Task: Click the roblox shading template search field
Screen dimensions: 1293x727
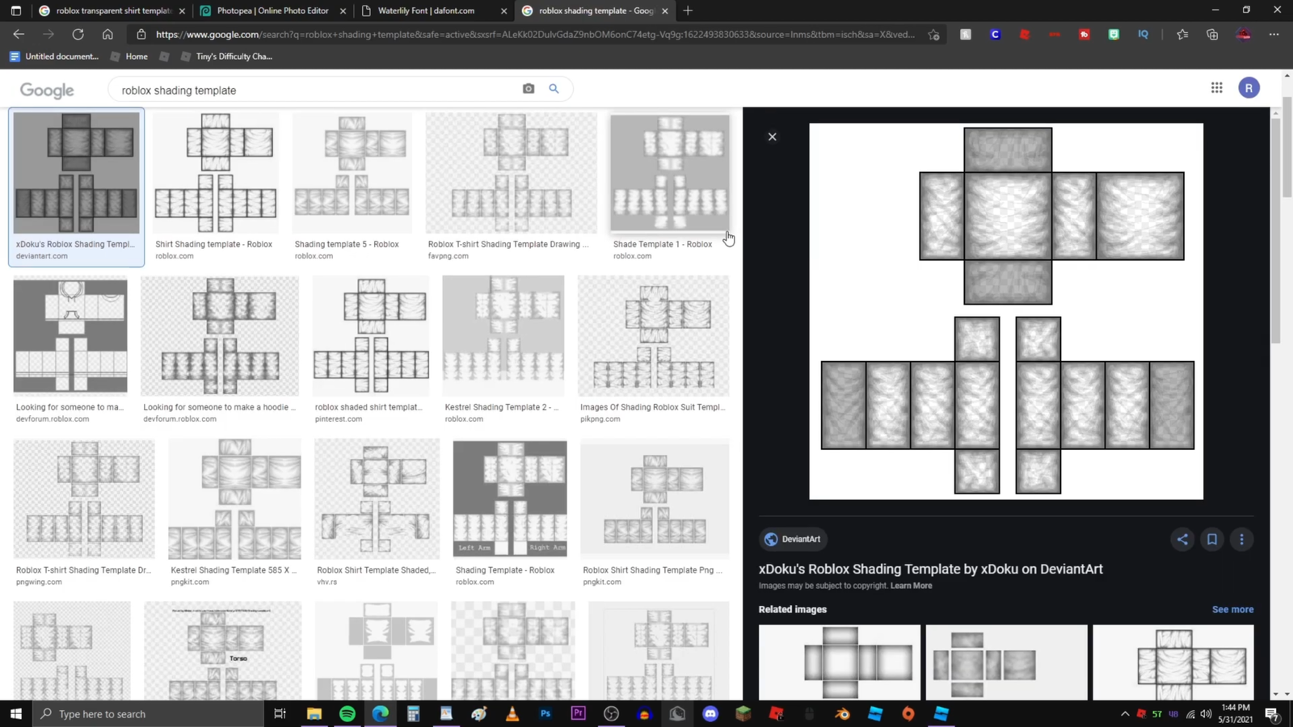Action: click(315, 90)
